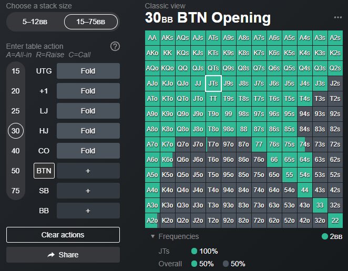
Task: Select the 74s hand cell
Action: [x=305, y=144]
